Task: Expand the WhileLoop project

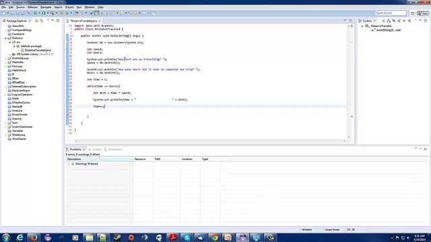Action: (5, 135)
